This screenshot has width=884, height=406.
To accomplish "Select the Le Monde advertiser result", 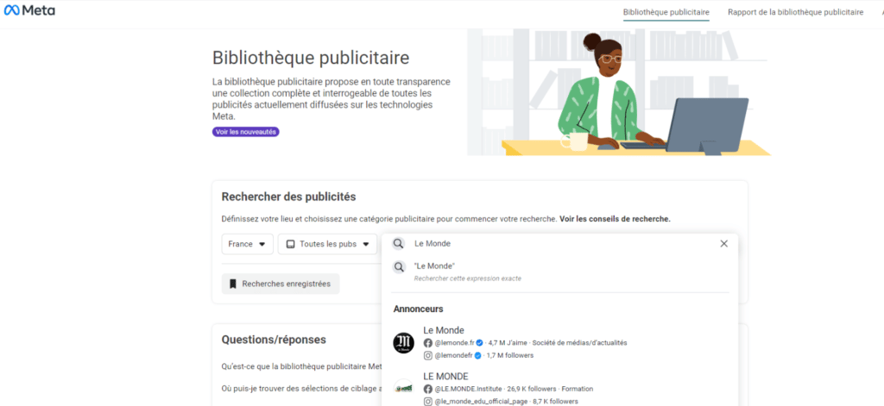I will click(559, 342).
